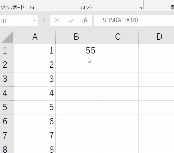Select row 2 header
Screen dimensions: 174x153
(x=7, y=65)
